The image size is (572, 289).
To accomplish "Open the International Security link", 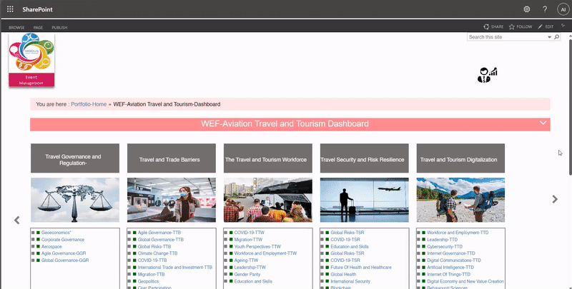I will pos(350,281).
